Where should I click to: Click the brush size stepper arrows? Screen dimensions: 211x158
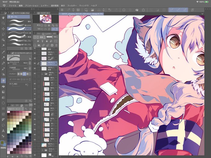(x=28, y=63)
